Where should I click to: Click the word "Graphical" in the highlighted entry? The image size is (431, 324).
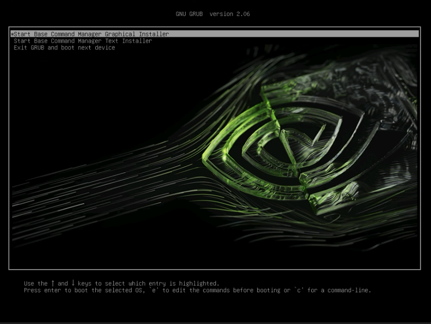tap(120, 34)
